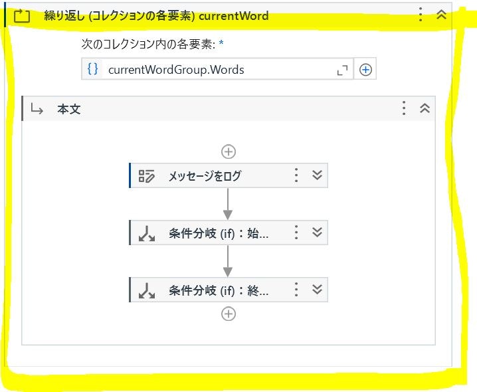The height and width of the screenshot is (392, 477).
Task: Click the branch icon of 条件分岐 (if)：始...
Action: [147, 233]
